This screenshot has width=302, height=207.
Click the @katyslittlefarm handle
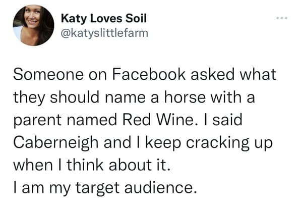coord(104,33)
